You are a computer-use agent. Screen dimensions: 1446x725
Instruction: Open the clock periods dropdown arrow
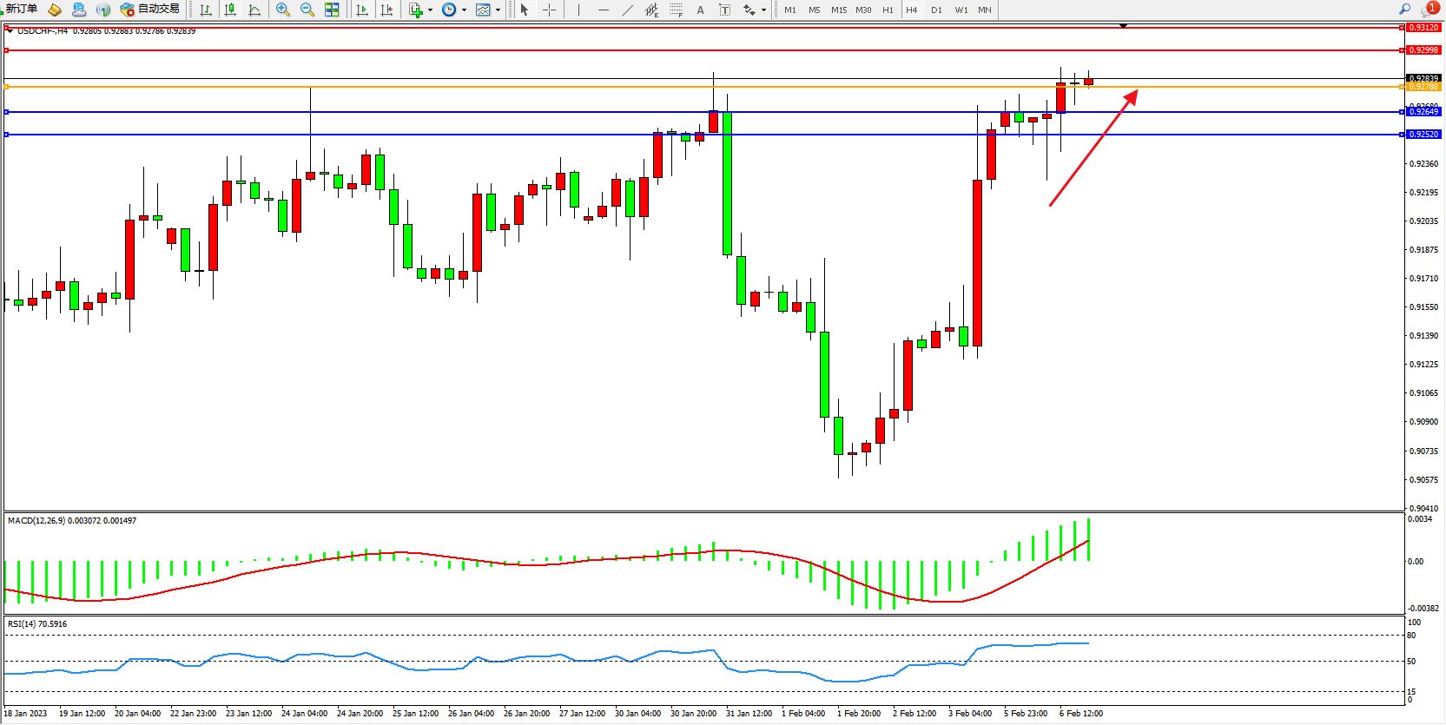[464, 10]
